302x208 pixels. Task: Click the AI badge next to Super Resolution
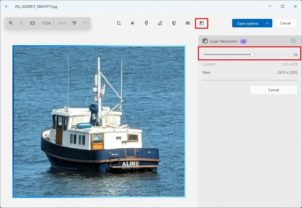[x=243, y=41]
